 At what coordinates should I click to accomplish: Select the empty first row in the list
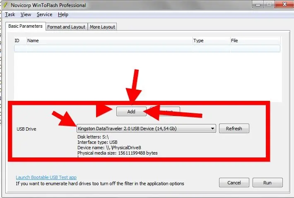pos(147,48)
